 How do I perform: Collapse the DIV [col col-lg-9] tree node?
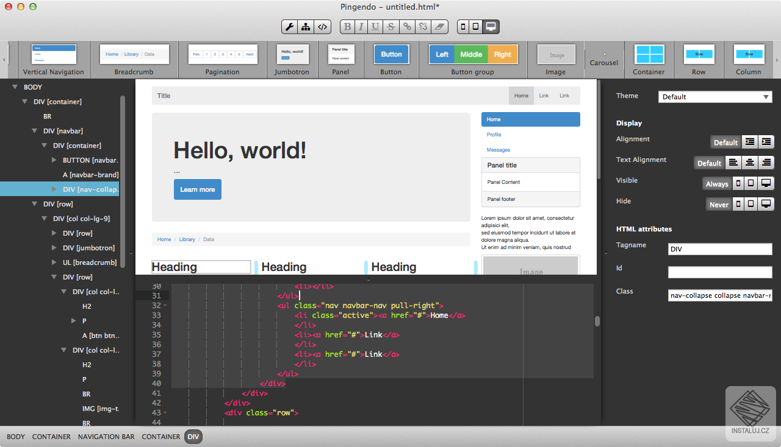[45, 219]
